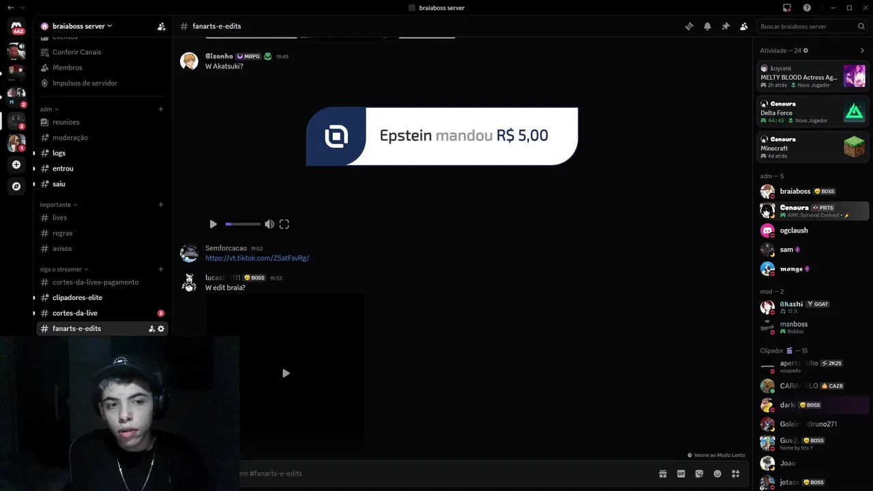Invite members icon beside server name

(162, 27)
